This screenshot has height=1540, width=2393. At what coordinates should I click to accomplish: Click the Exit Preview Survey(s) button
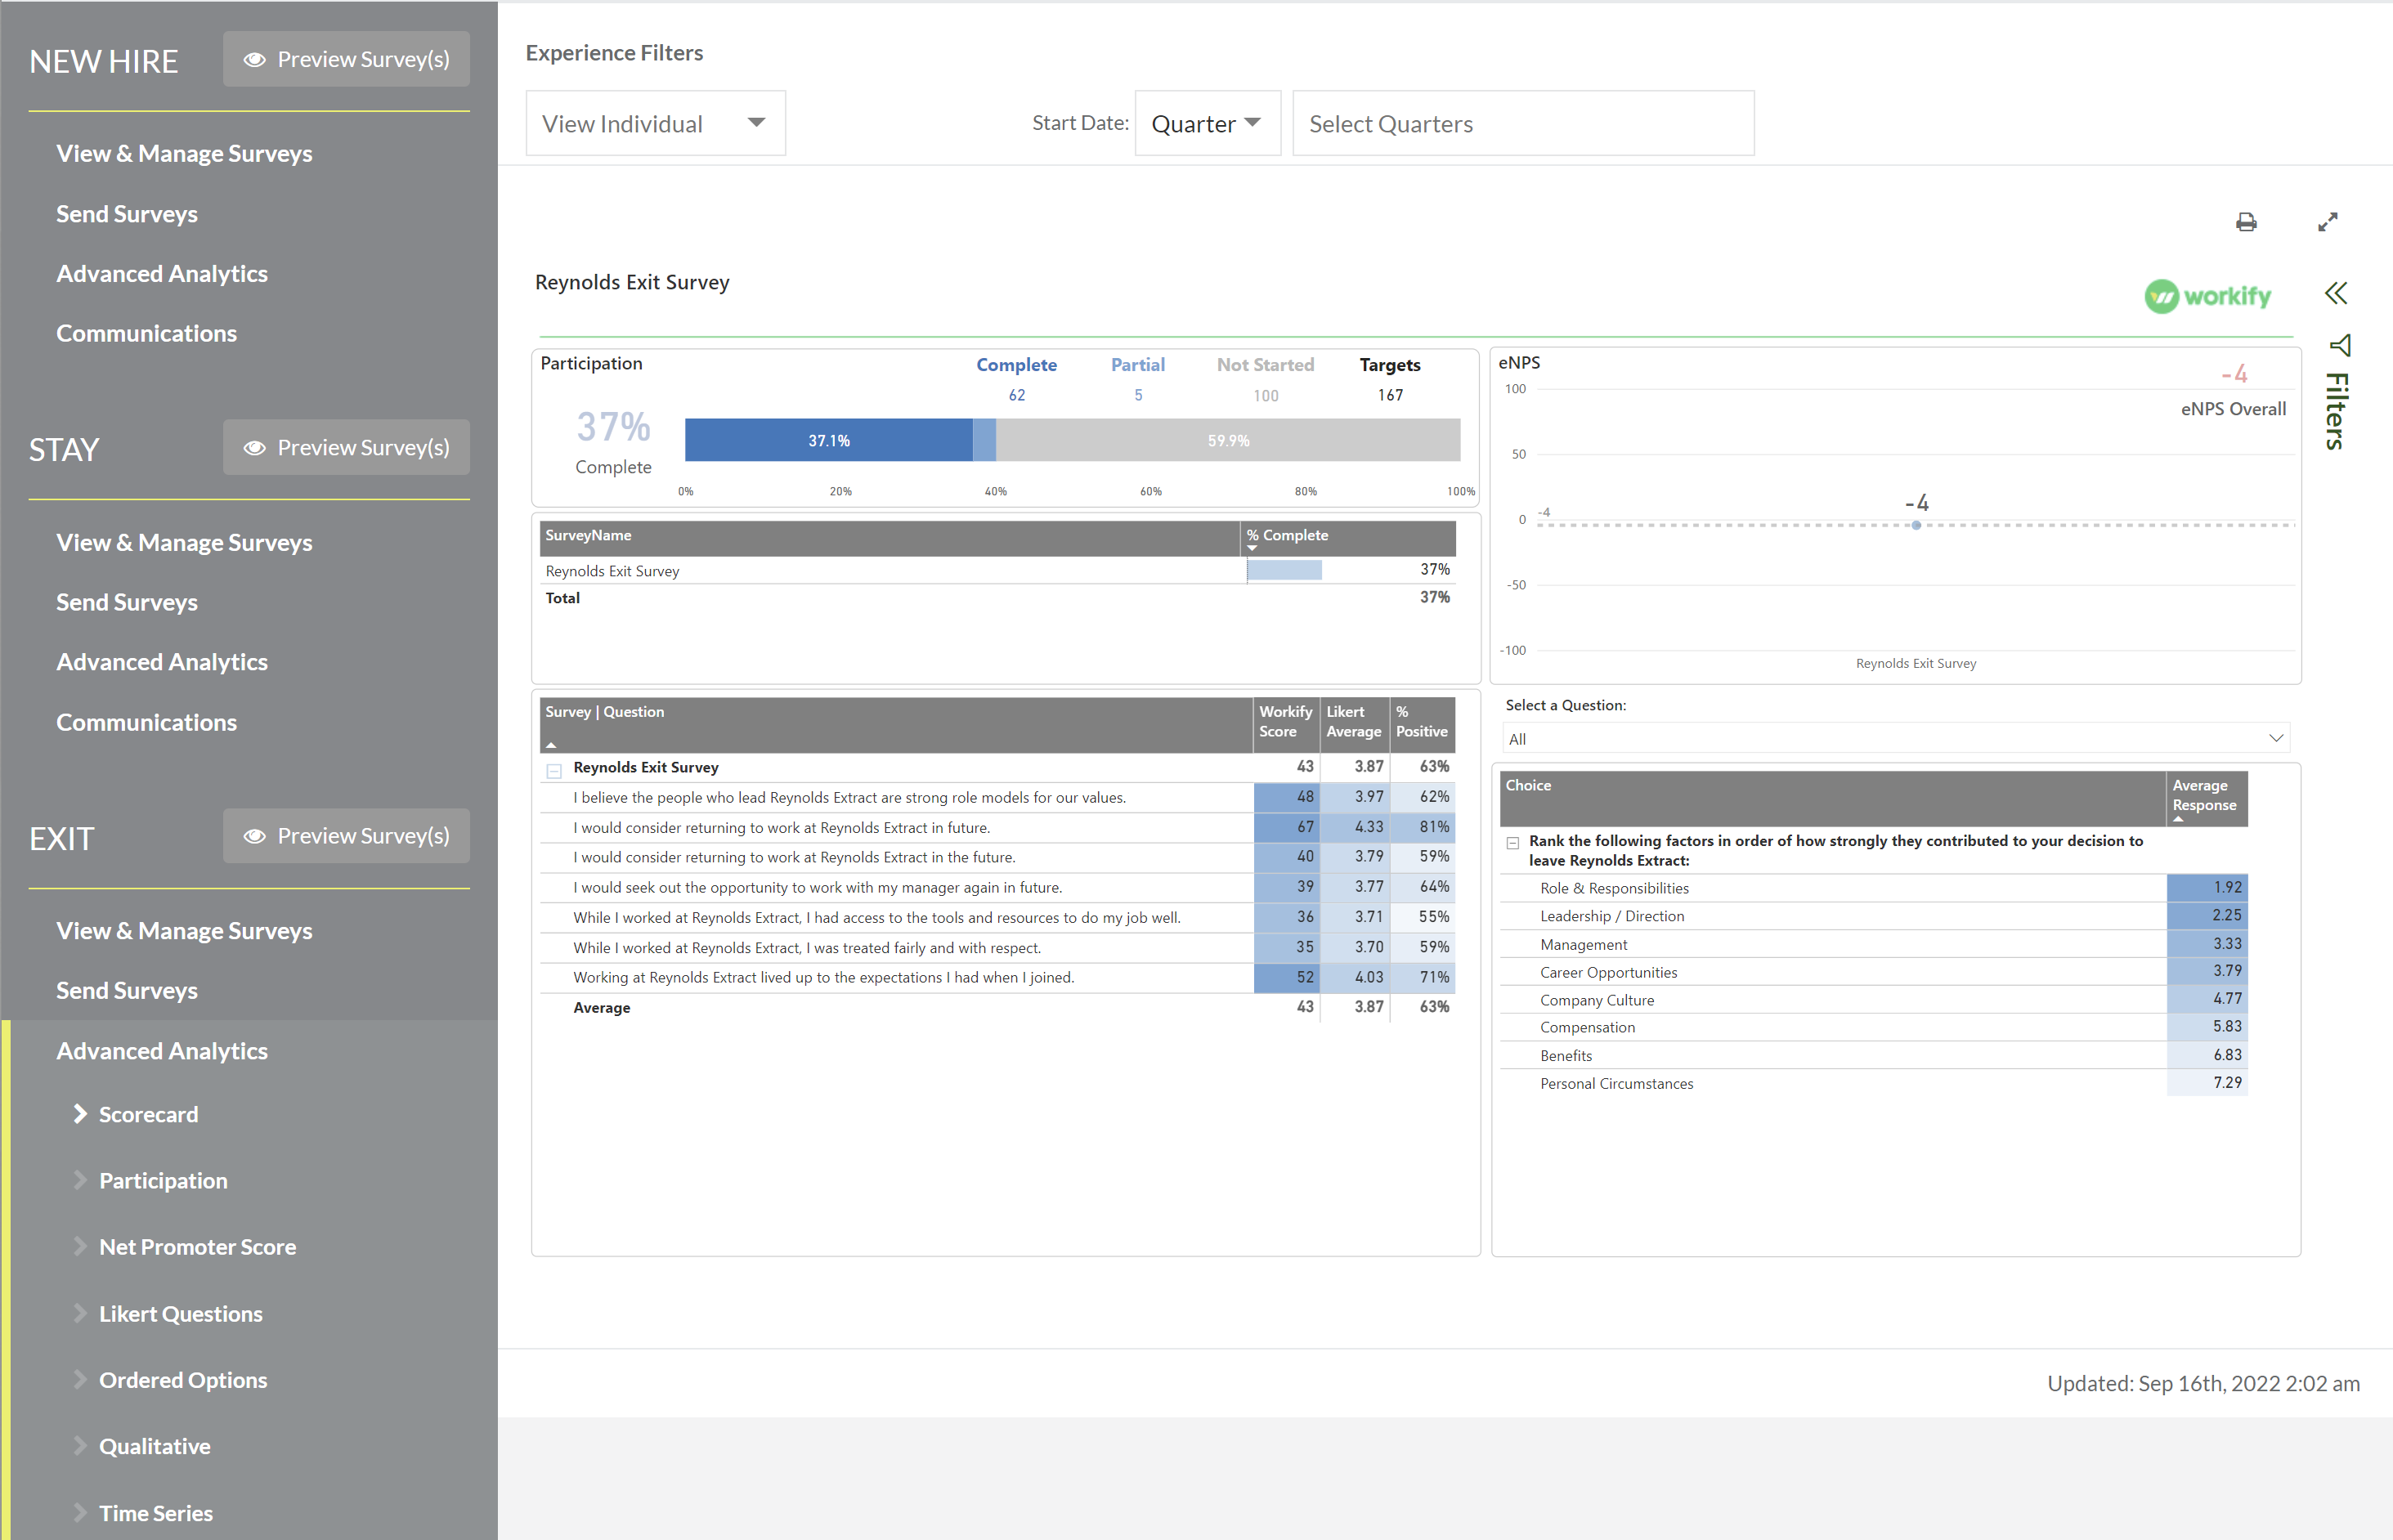point(346,836)
